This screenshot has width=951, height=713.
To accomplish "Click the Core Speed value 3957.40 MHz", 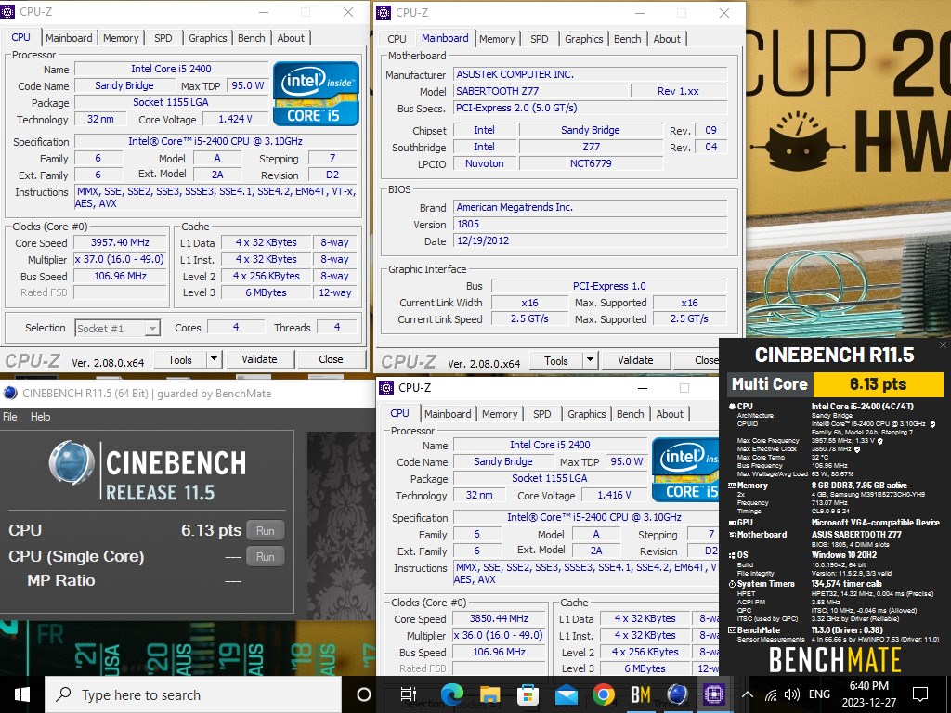I will [x=120, y=242].
